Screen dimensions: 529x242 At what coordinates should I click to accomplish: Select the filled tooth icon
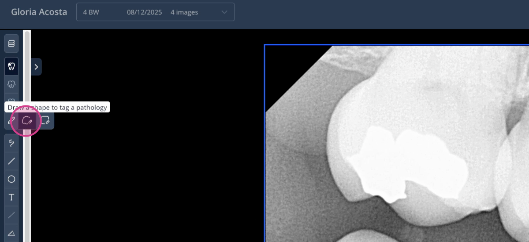click(x=11, y=67)
